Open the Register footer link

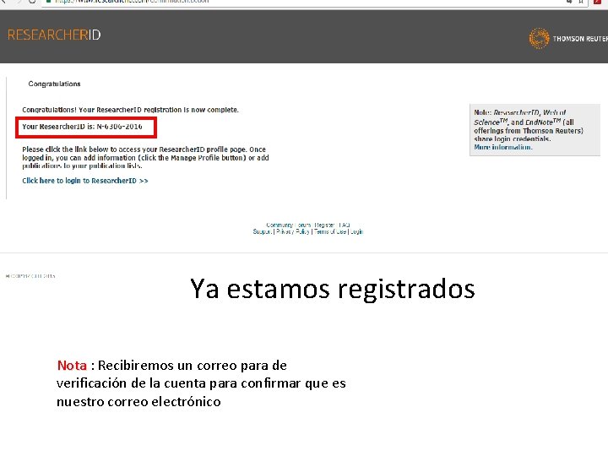[324, 225]
